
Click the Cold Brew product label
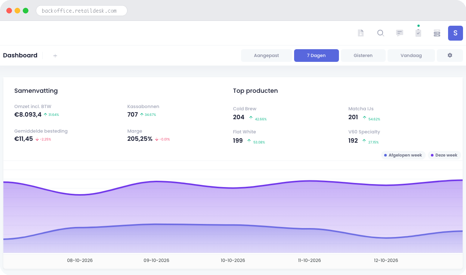tap(245, 109)
